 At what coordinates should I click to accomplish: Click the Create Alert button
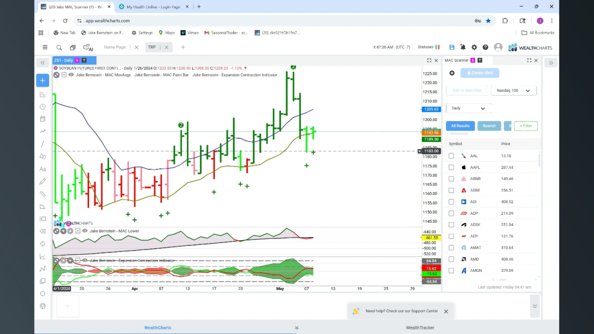pyautogui.click(x=480, y=73)
